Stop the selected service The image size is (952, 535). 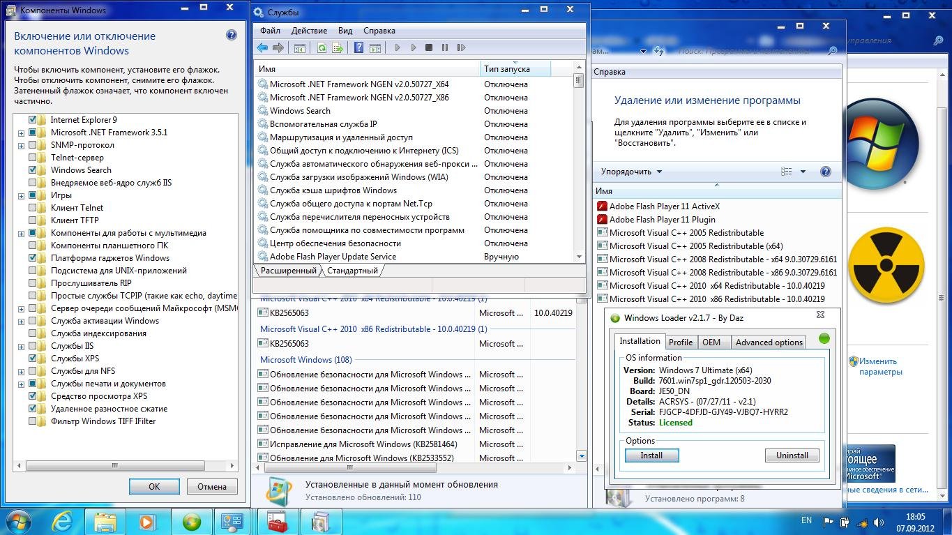coord(429,48)
